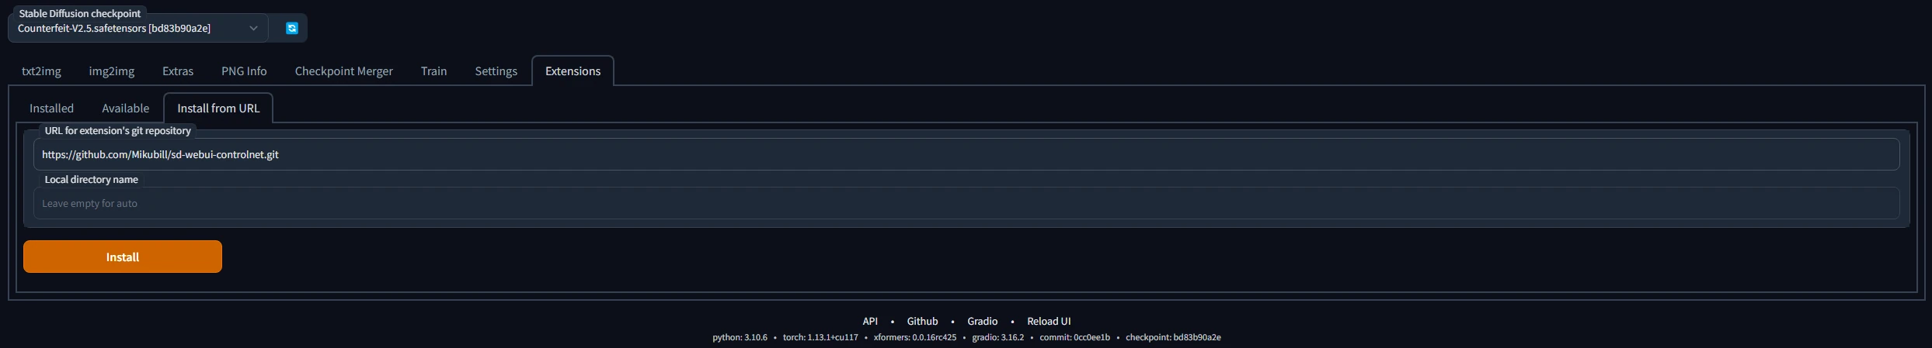Switch to the txt2img tab
The image size is (1932, 348).
point(41,71)
